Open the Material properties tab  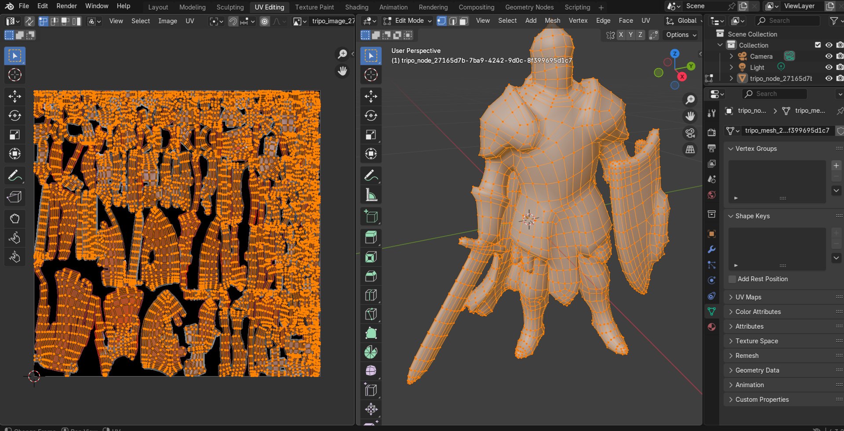(712, 326)
